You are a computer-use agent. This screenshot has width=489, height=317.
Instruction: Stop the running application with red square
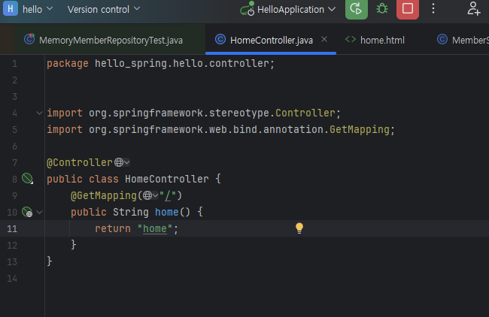point(407,9)
